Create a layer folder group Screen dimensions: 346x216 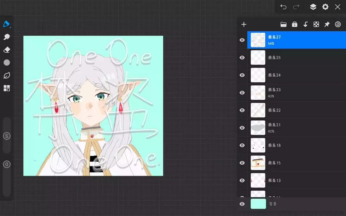point(283,25)
